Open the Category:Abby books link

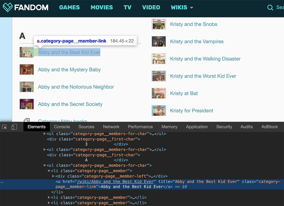[x=63, y=121]
